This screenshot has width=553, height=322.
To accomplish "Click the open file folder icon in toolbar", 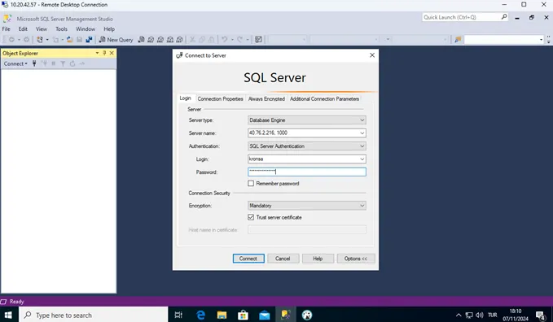I will (x=69, y=40).
